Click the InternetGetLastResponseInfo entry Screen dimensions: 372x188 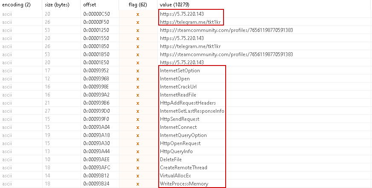coord(192,111)
